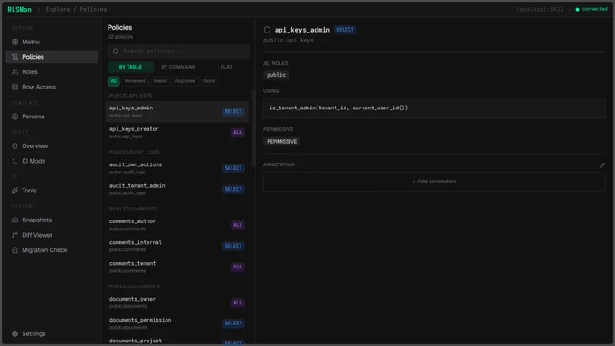This screenshot has width=615, height=346.
Task: Open the Diff Viewer branch icon
Action: coord(14,235)
